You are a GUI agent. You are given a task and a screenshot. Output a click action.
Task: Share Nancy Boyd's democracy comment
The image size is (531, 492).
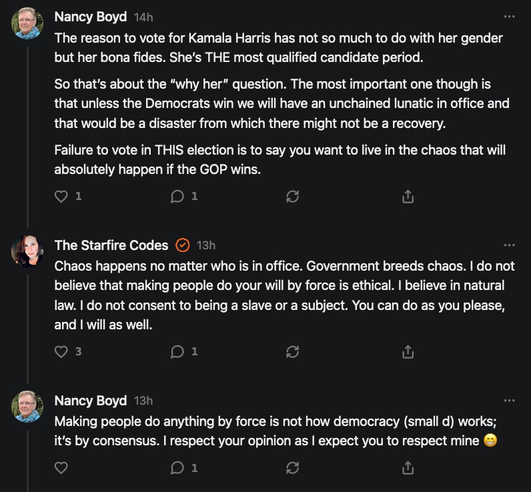(408, 468)
